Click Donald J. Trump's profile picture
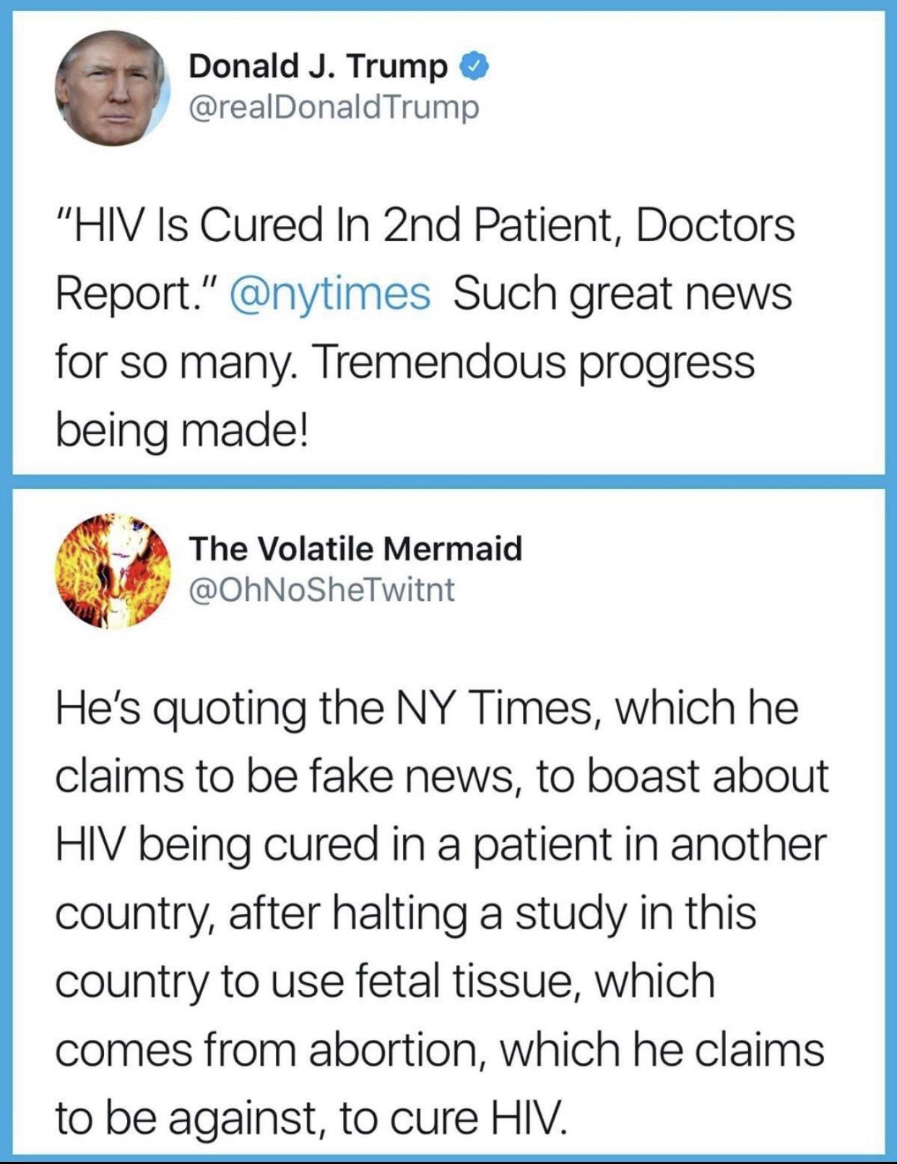This screenshot has height=1164, width=897. coord(113,87)
